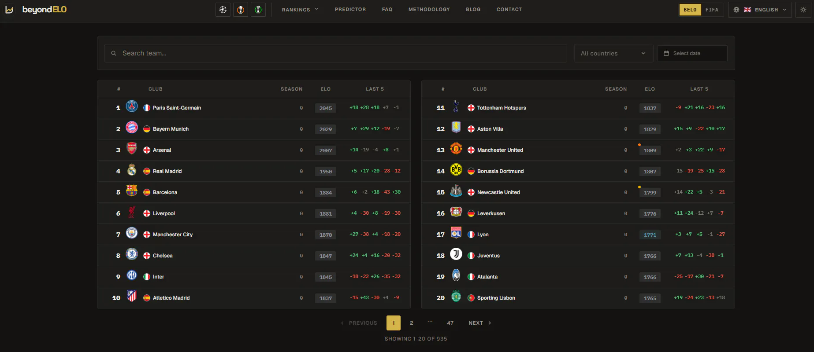Click the Liverpool club crest
The height and width of the screenshot is (352, 814).
(132, 212)
